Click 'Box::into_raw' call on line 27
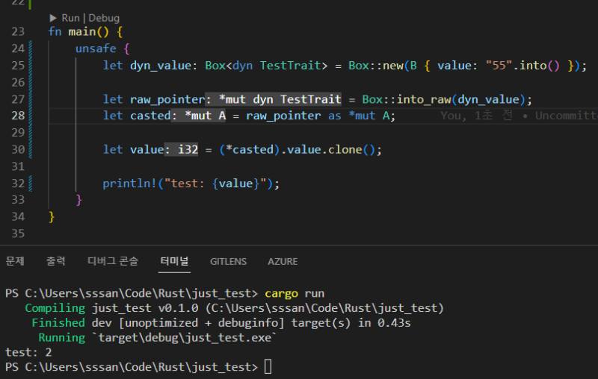This screenshot has width=598, height=379. tap(406, 99)
